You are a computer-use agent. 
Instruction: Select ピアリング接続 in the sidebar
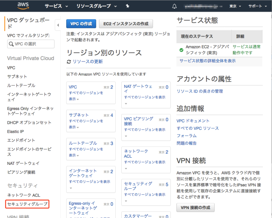coord(21,172)
